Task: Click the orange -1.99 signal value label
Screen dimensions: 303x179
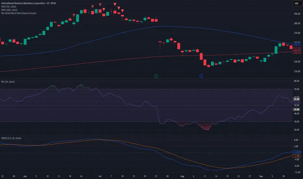Action: [296, 156]
